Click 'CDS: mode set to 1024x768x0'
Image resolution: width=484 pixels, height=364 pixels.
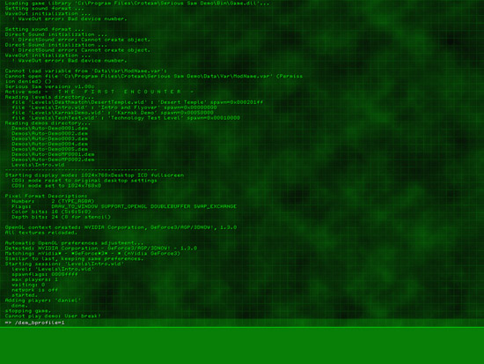56,186
